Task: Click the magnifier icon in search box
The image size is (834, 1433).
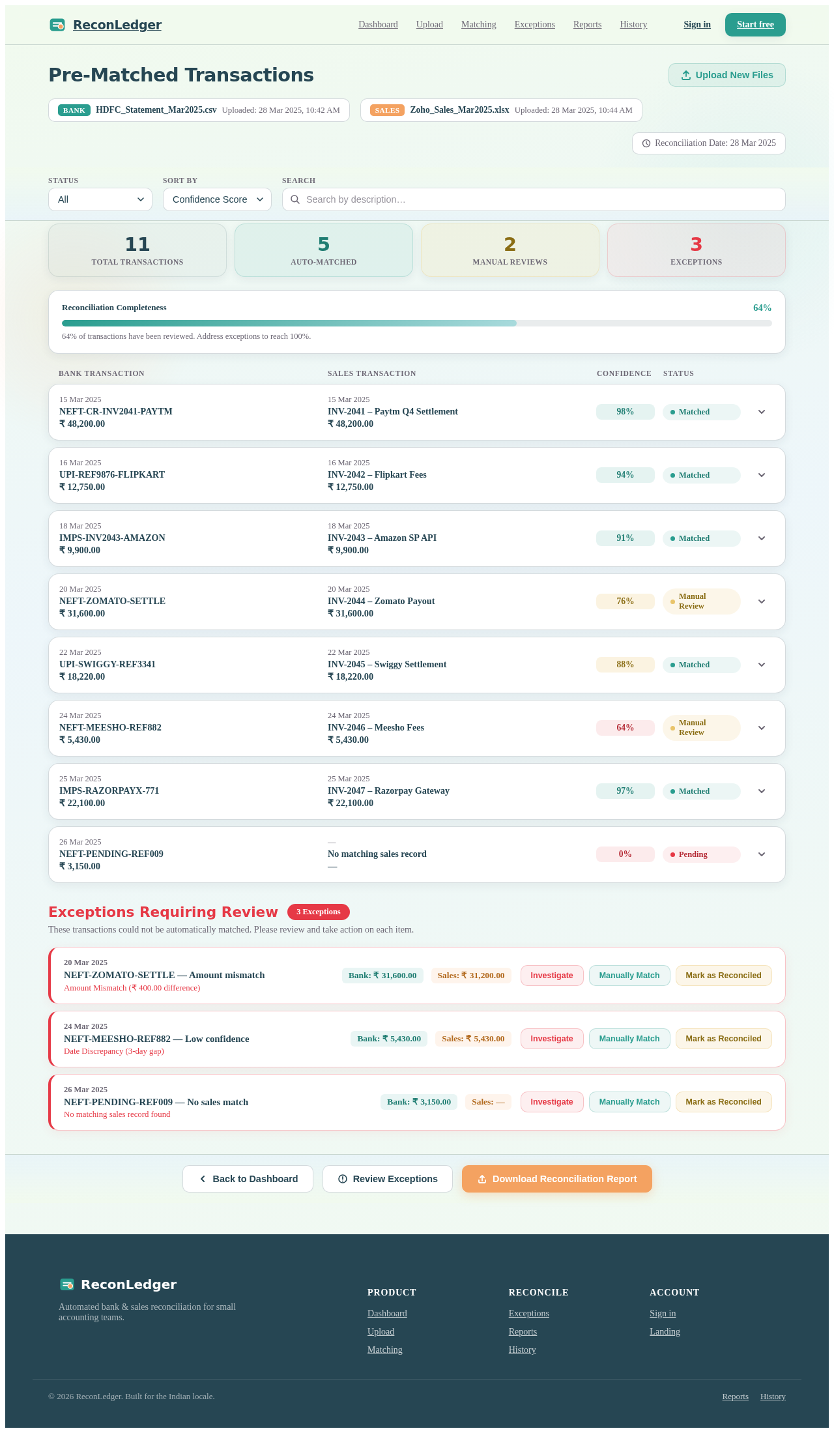Action: (295, 199)
